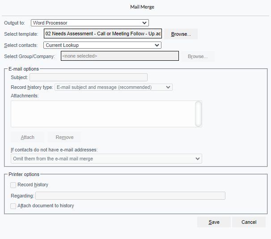
Task: Click Browse next to Group/Company
Action: (x=198, y=56)
